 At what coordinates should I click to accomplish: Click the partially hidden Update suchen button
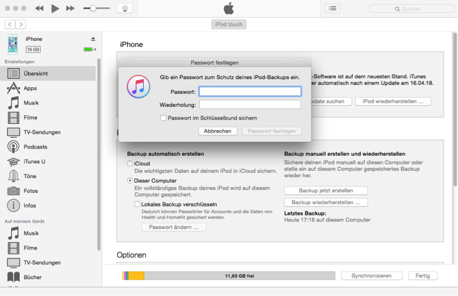[331, 101]
